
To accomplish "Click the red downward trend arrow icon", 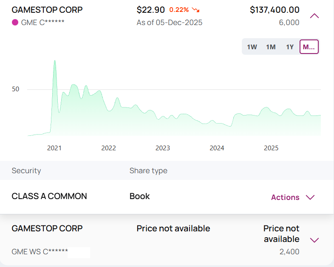I will tap(196, 10).
